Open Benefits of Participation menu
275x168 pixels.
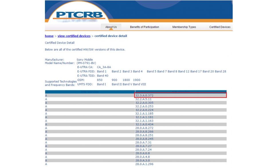coord(144,27)
